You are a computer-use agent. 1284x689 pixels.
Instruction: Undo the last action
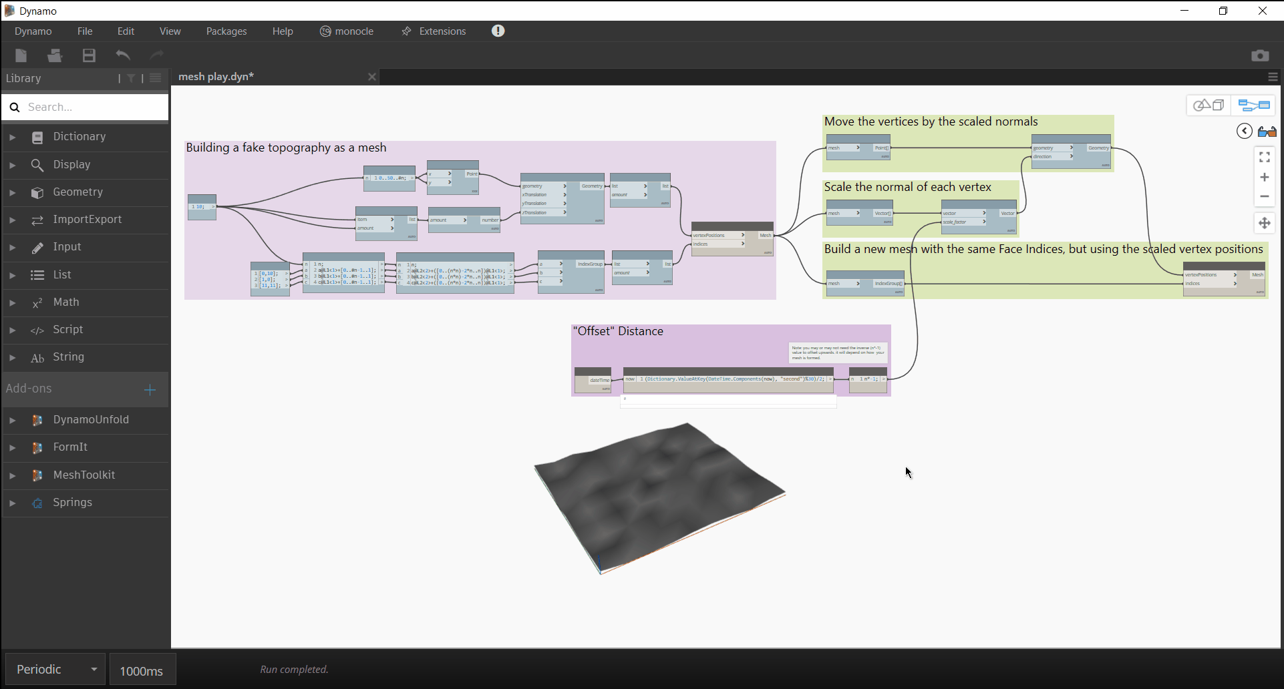[x=123, y=55]
